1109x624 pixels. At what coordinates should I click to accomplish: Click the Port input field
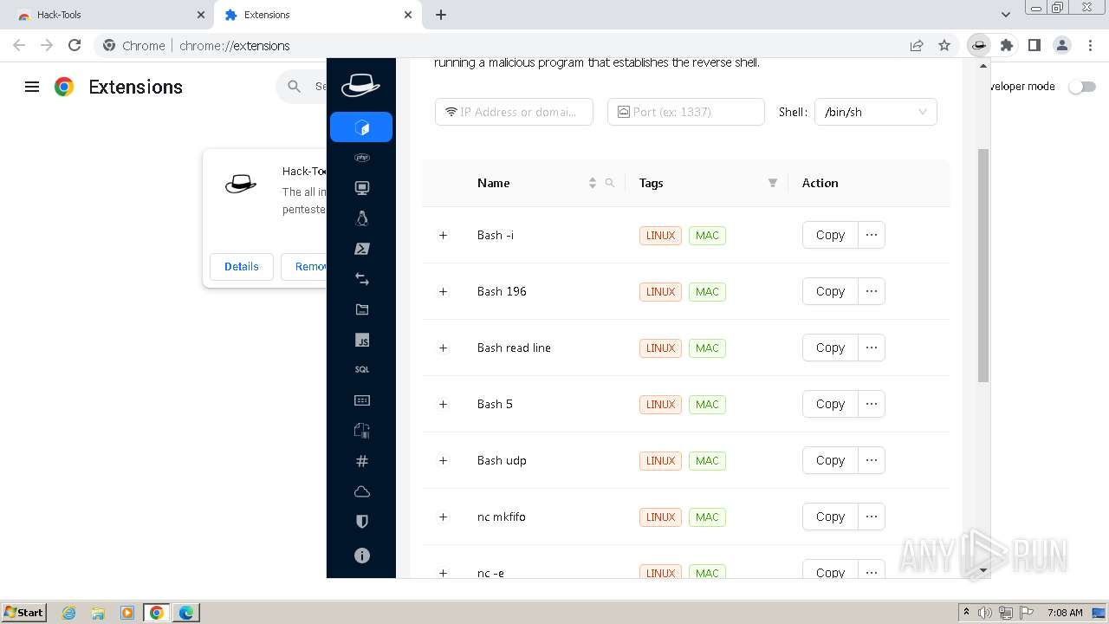coord(686,112)
